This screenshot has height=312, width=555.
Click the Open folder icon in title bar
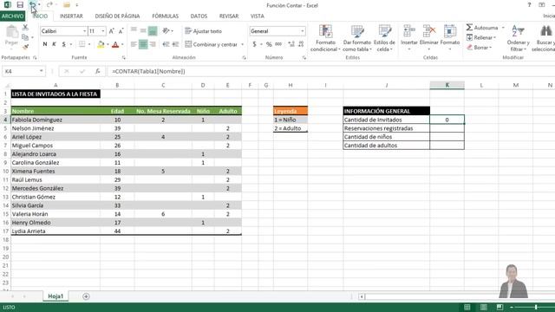(66, 5)
